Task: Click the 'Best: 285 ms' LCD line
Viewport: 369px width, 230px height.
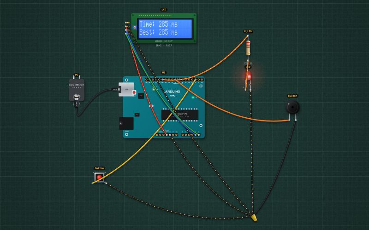Action: point(158,32)
